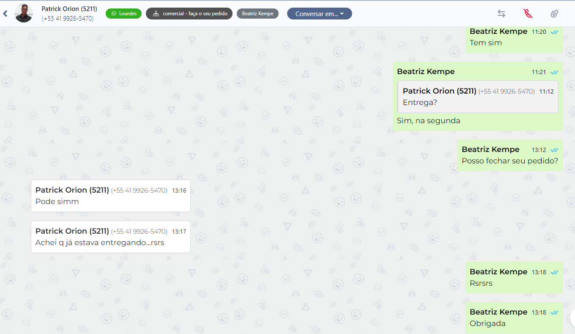Open Patrick Orion's profile photo
Viewport: 575px width, 334px height.
24,14
